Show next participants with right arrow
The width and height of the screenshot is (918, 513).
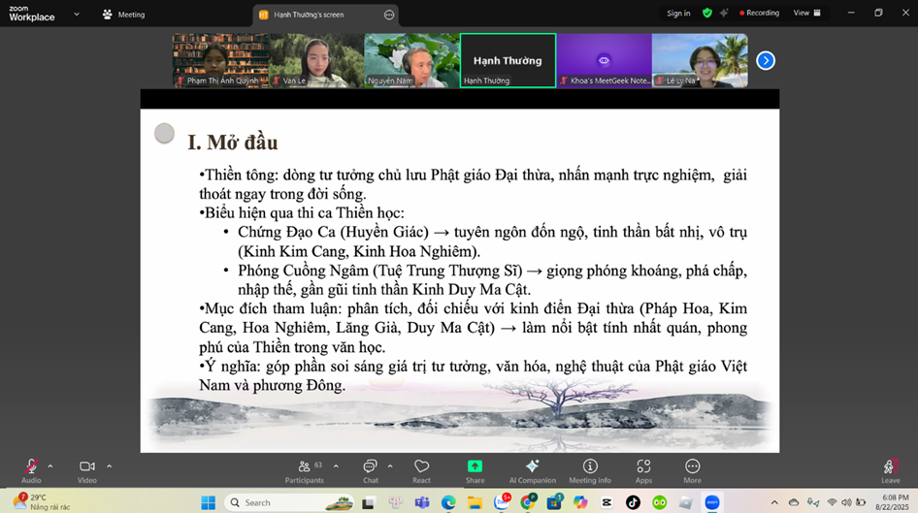tap(766, 60)
